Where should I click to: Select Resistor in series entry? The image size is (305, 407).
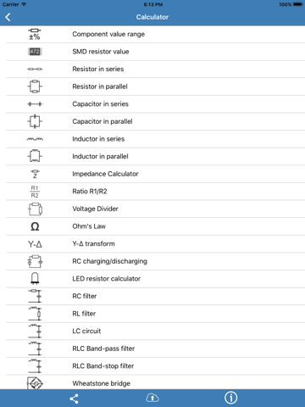(x=155, y=69)
